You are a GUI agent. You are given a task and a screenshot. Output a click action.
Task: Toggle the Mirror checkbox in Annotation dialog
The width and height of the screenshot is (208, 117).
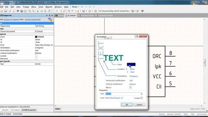coord(131,87)
